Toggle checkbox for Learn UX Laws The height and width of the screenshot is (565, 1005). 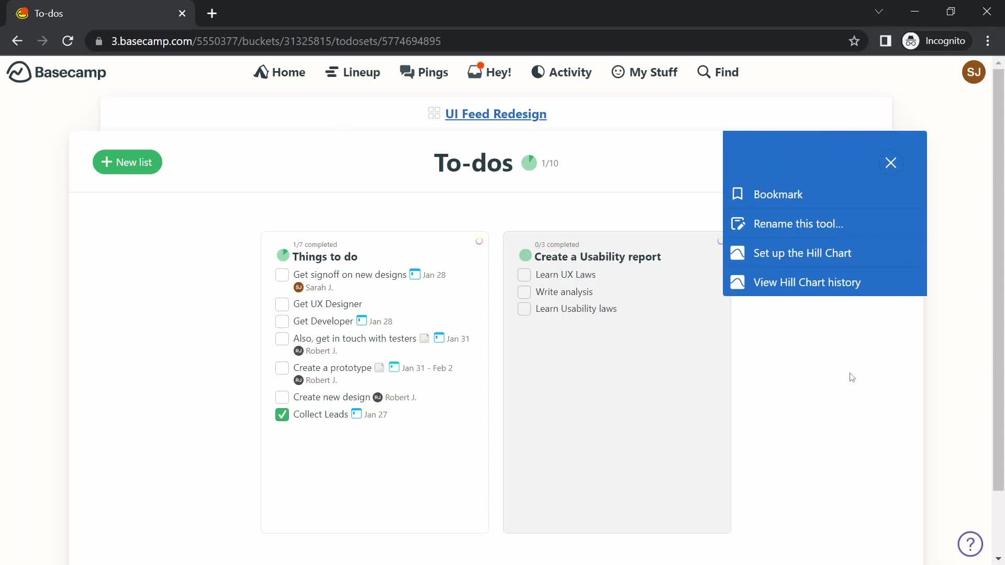pyautogui.click(x=524, y=275)
